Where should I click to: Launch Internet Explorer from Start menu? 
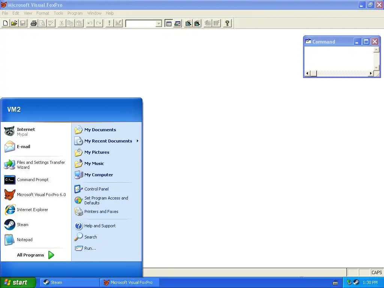[x=36, y=210]
